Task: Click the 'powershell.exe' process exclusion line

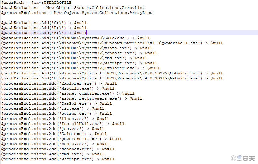Action: click(62, 139)
